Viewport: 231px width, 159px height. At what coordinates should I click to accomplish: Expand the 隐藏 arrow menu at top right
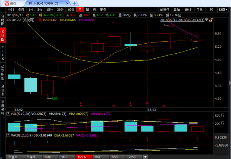pos(223,10)
